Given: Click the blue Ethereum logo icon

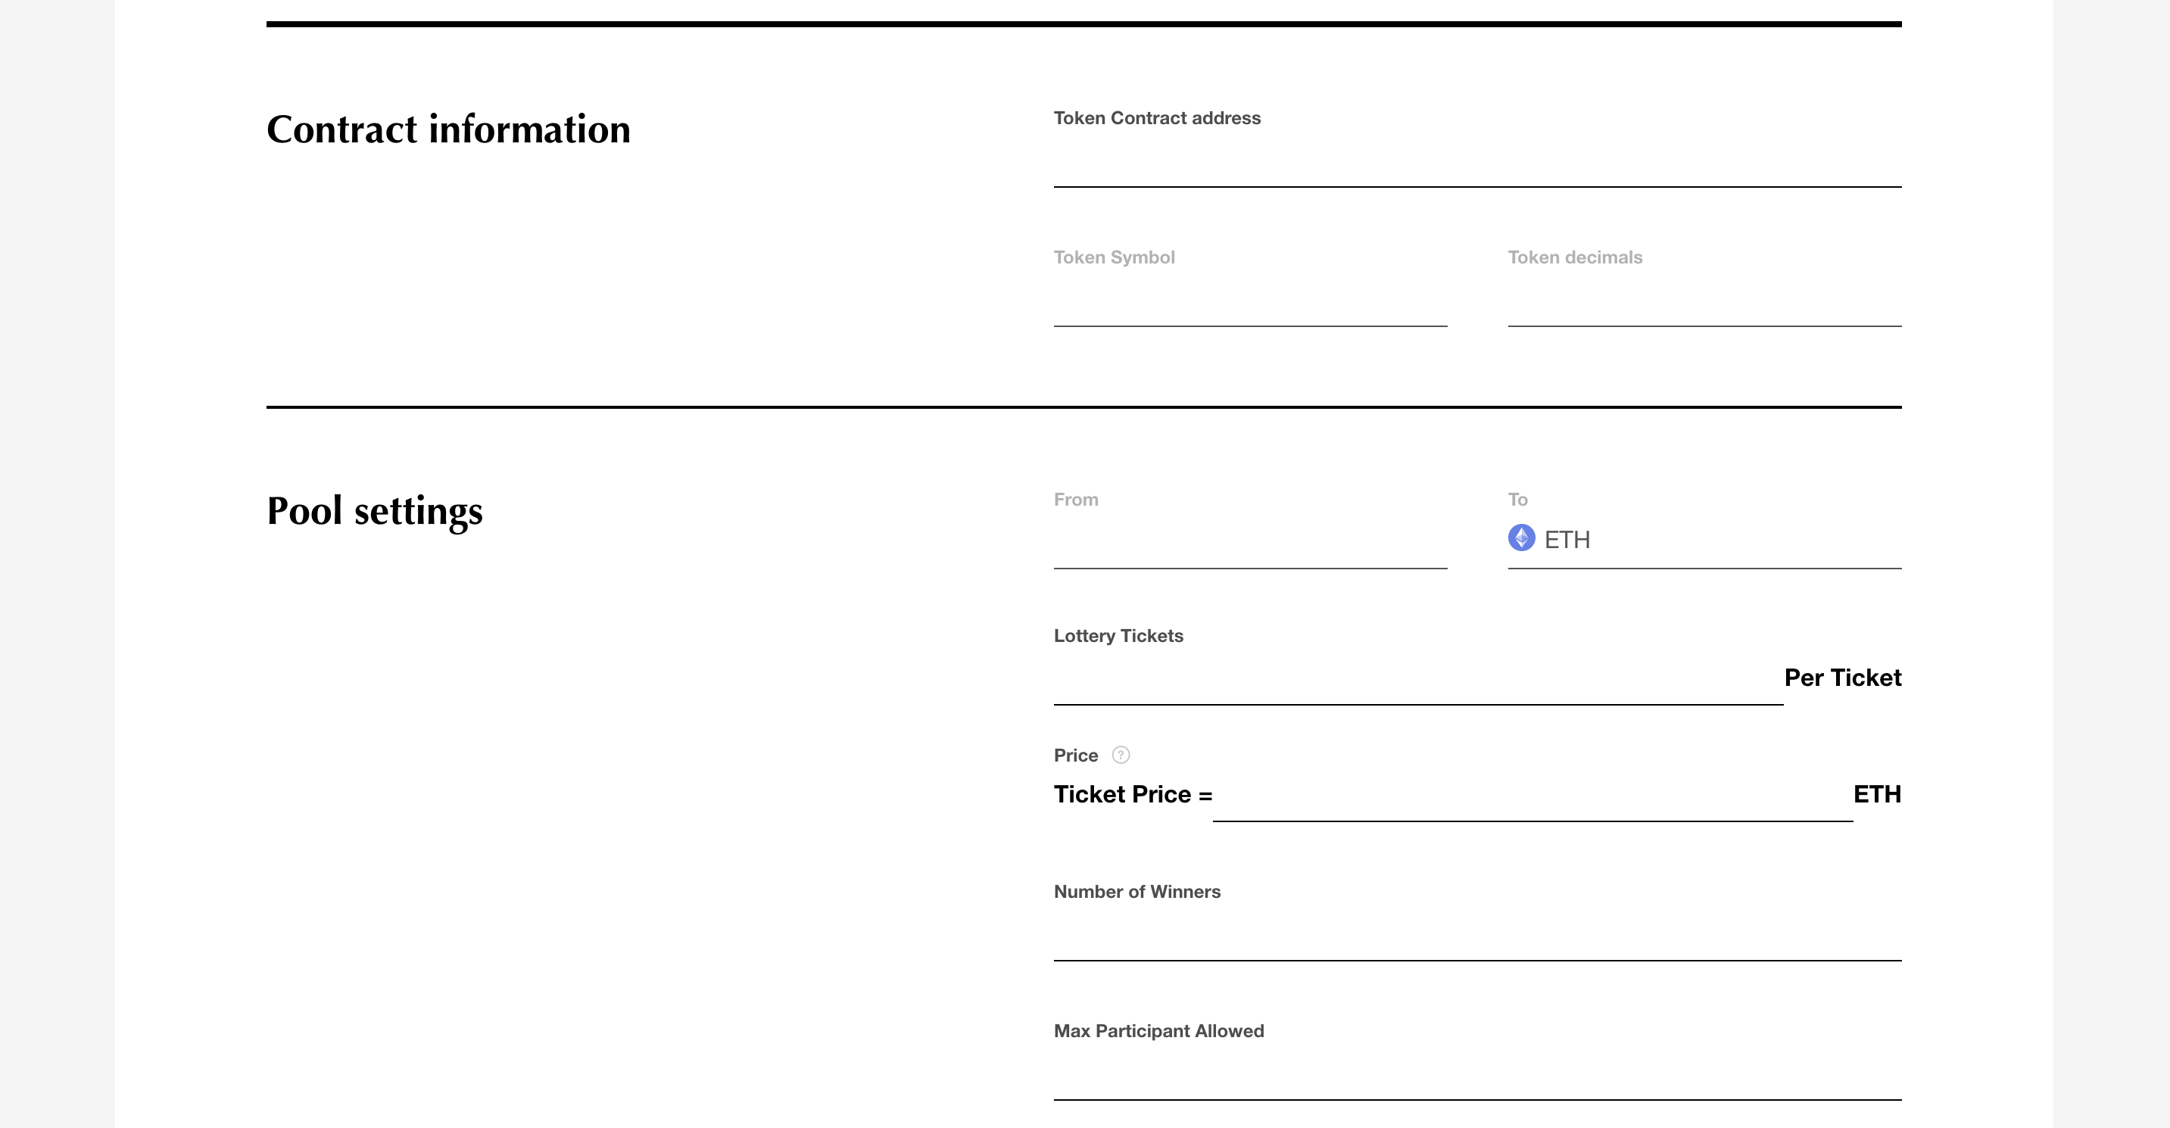Looking at the screenshot, I should pos(1521,538).
